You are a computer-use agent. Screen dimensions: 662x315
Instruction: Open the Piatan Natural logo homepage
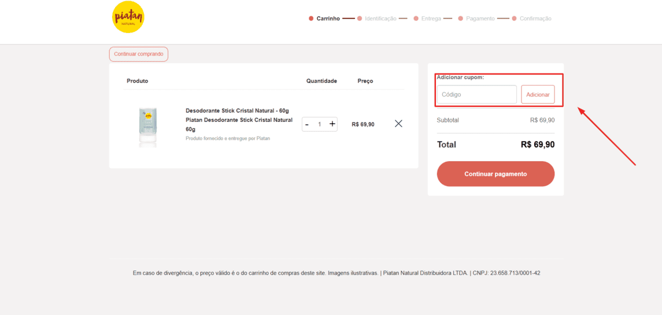pyautogui.click(x=128, y=17)
